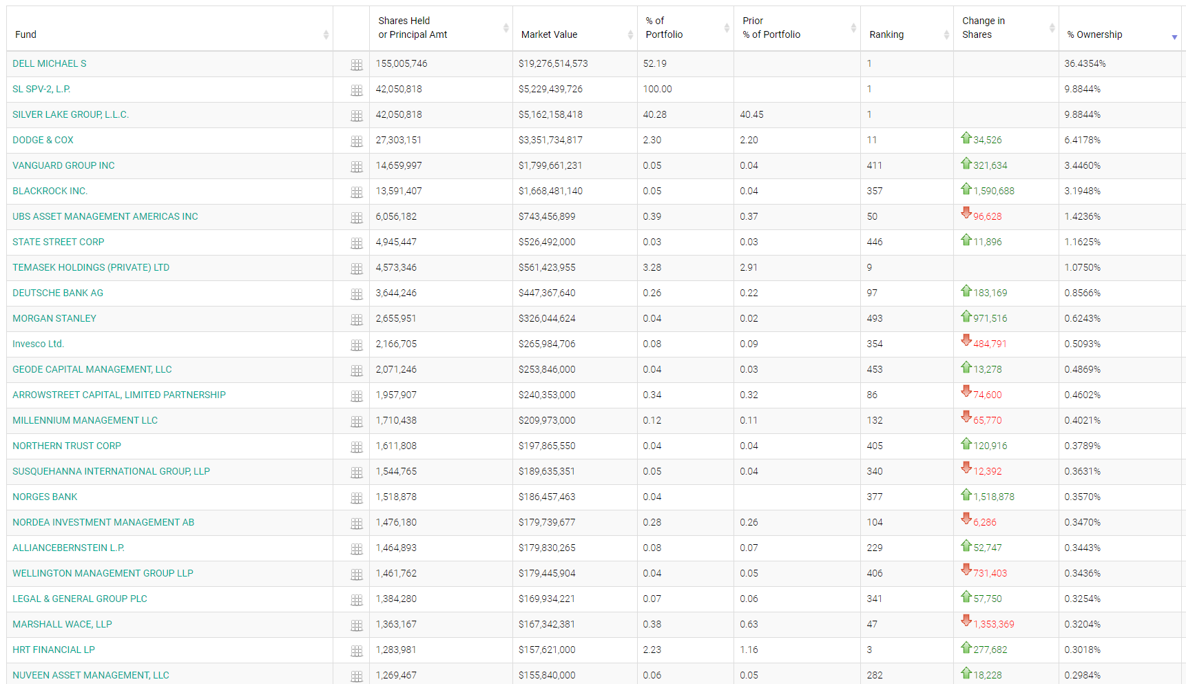Open grid icon for GEODE CAPITAL MANAGEMENT row
Image resolution: width=1186 pixels, height=684 pixels.
pyautogui.click(x=356, y=371)
